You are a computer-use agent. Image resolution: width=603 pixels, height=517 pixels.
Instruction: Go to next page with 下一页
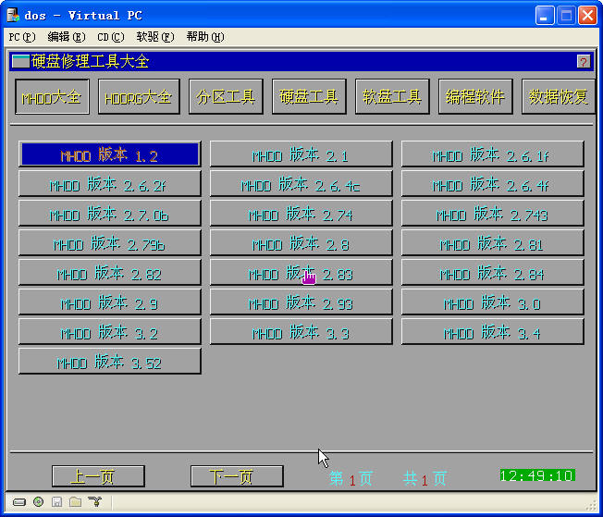coord(237,476)
